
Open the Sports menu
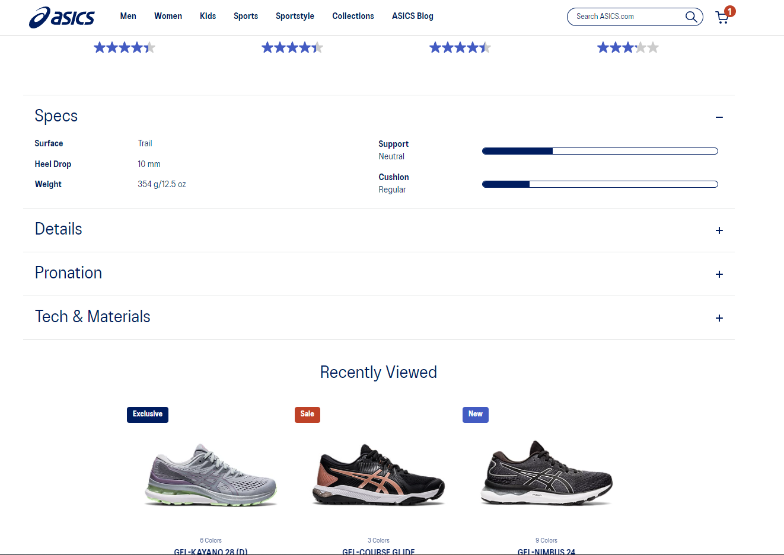point(246,16)
